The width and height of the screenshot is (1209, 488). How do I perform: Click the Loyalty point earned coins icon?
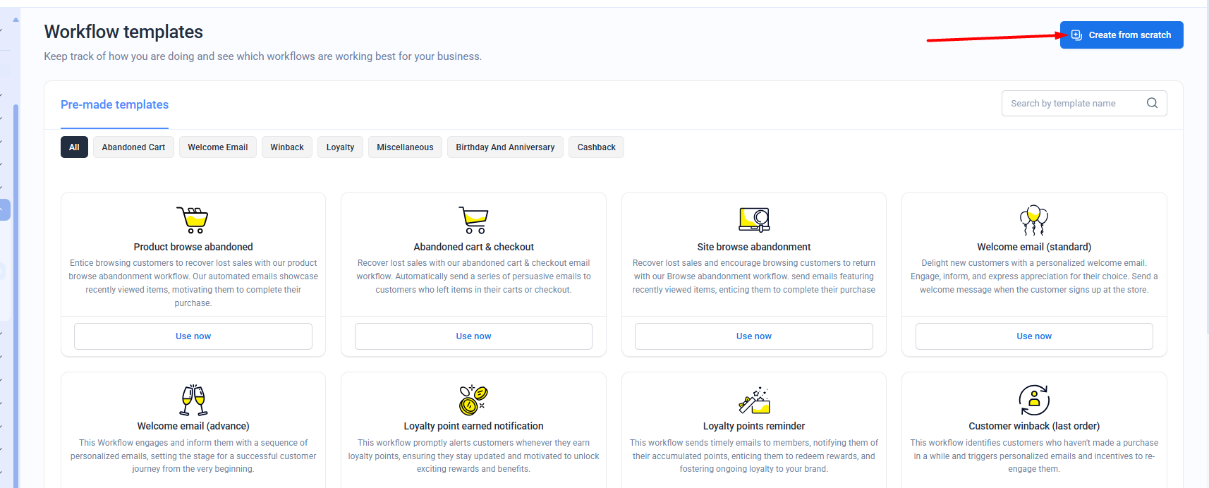click(473, 400)
